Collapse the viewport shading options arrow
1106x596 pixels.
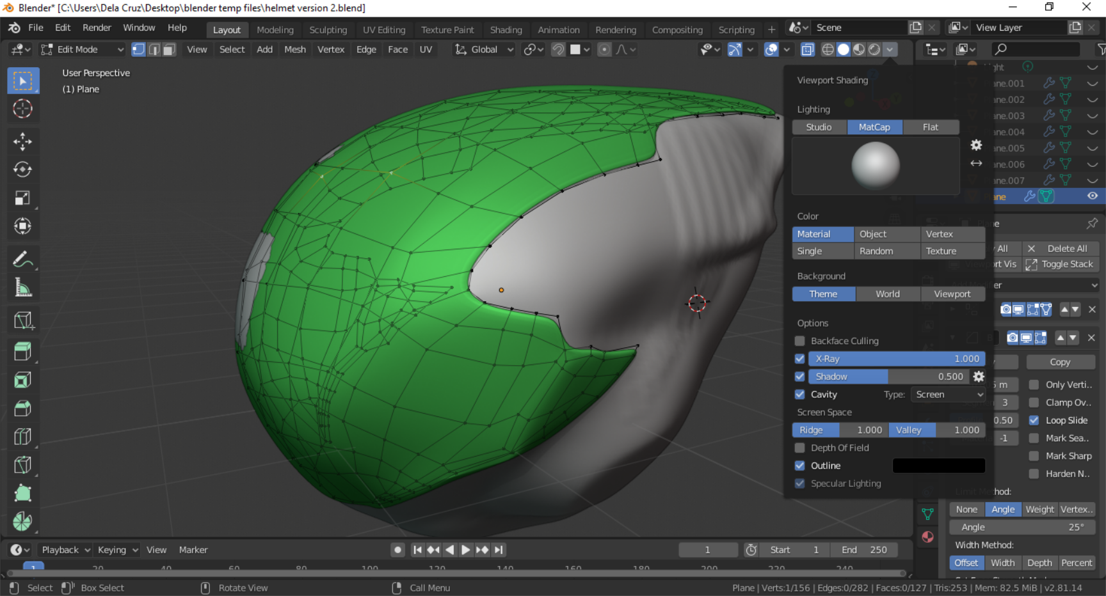tap(890, 50)
